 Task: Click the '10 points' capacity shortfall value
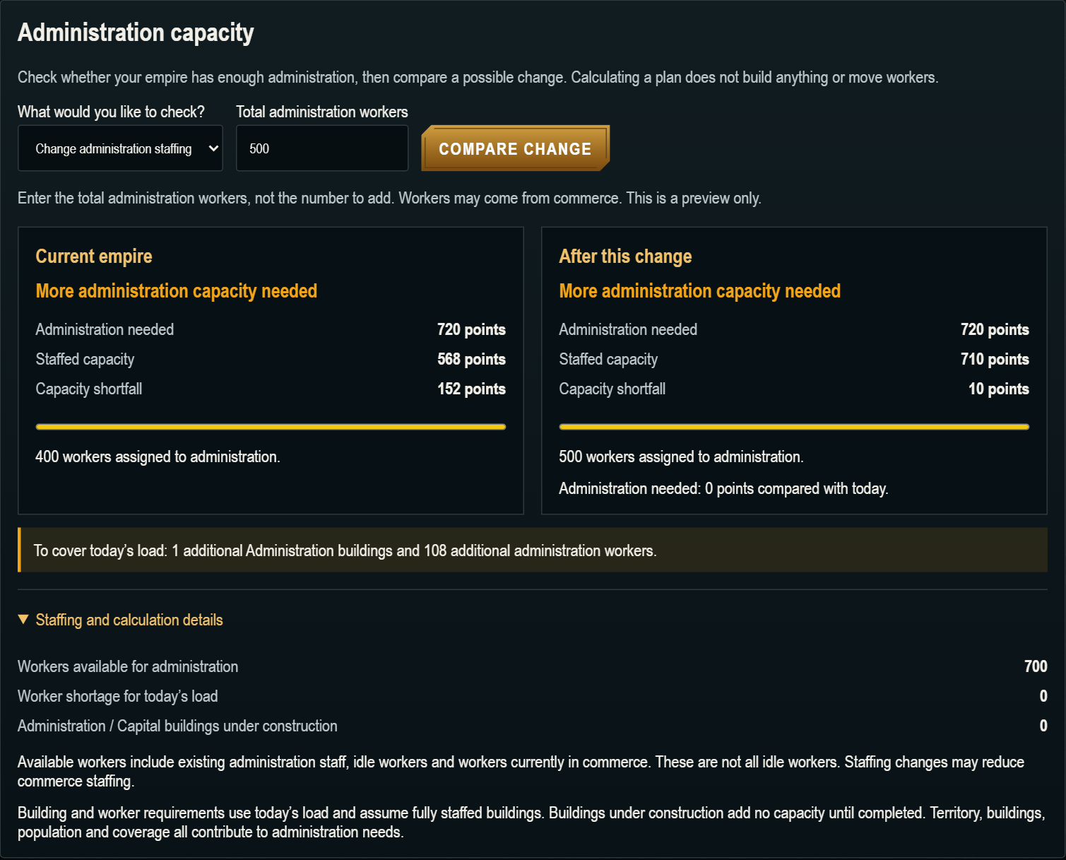coord(999,389)
